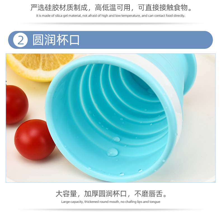The width and height of the screenshot is (221, 214).
Task: Click the gray divider under the bottom caption
Action: 111,210
